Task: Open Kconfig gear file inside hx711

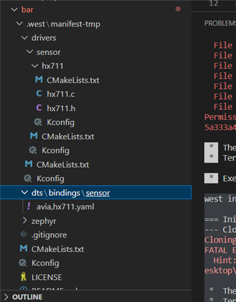Action: pos(60,122)
